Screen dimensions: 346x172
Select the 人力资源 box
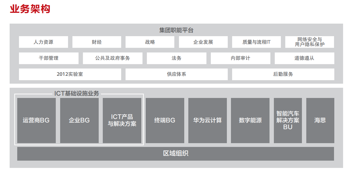click(44, 42)
